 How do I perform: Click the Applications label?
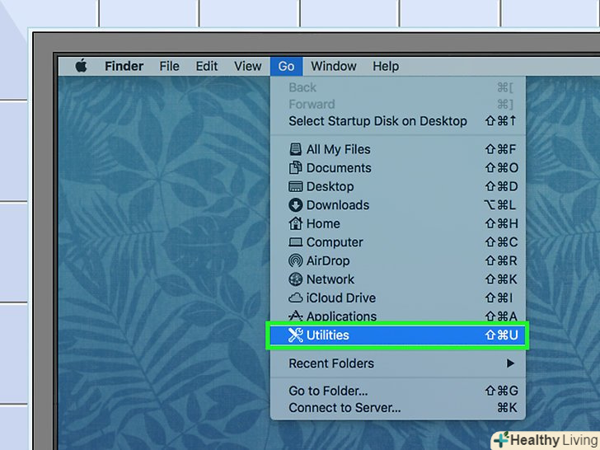click(x=341, y=316)
